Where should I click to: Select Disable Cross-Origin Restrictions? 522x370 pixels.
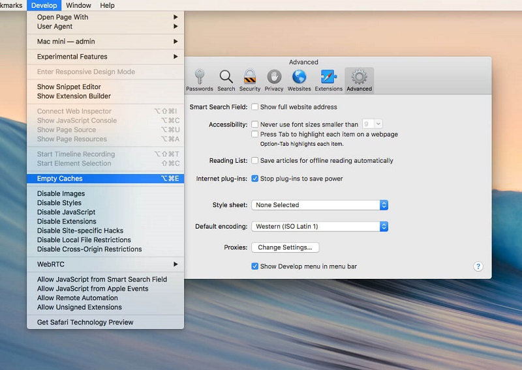point(105,249)
